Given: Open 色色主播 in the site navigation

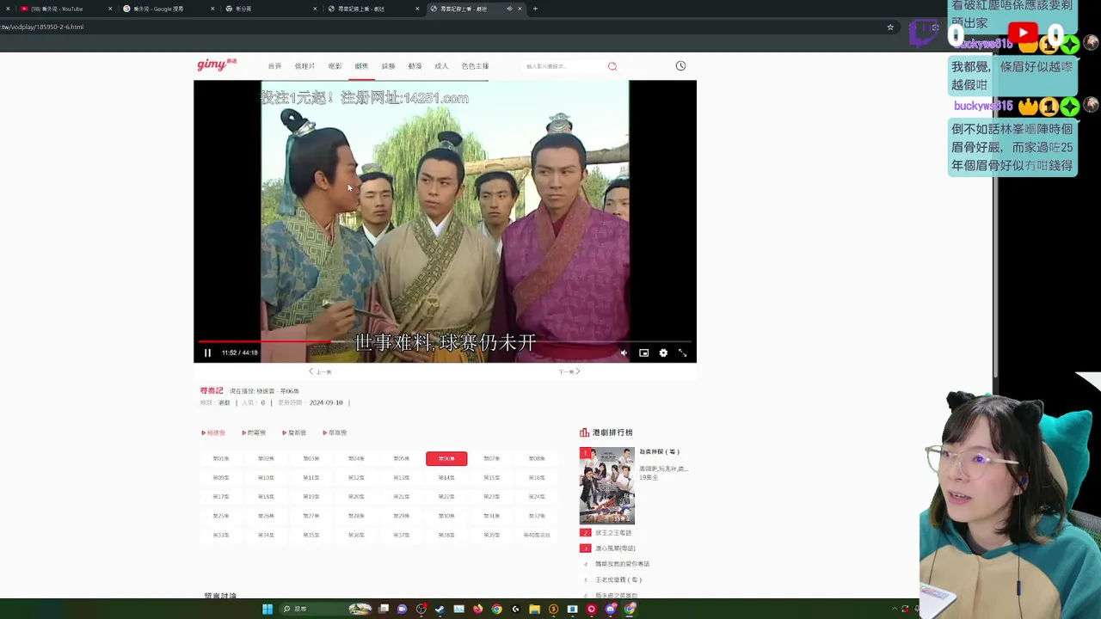Looking at the screenshot, I should pyautogui.click(x=475, y=66).
